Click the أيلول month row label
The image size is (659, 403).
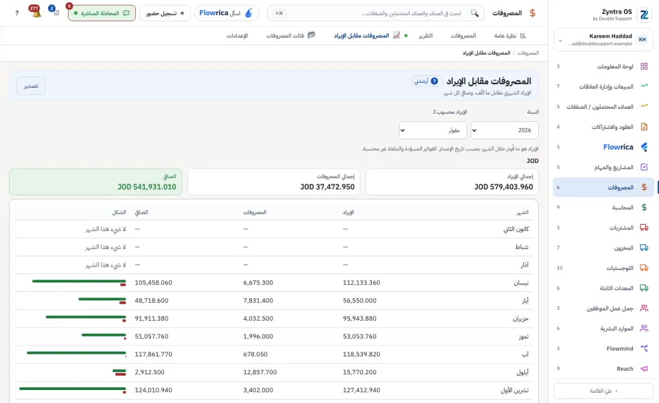522,372
